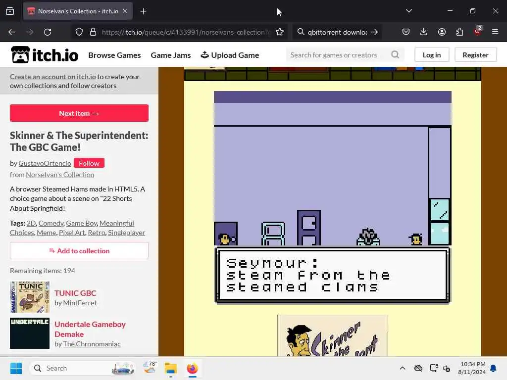
Task: Open muted volume tray icon
Action: [x=447, y=368]
